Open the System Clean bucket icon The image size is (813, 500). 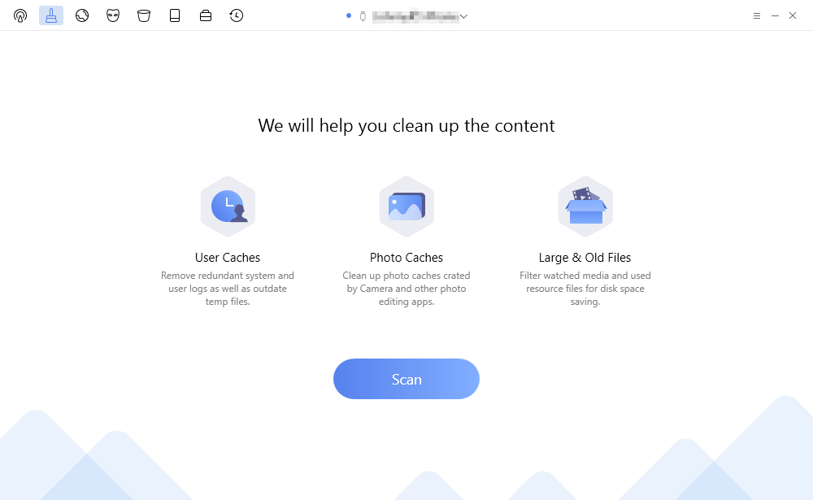click(144, 15)
